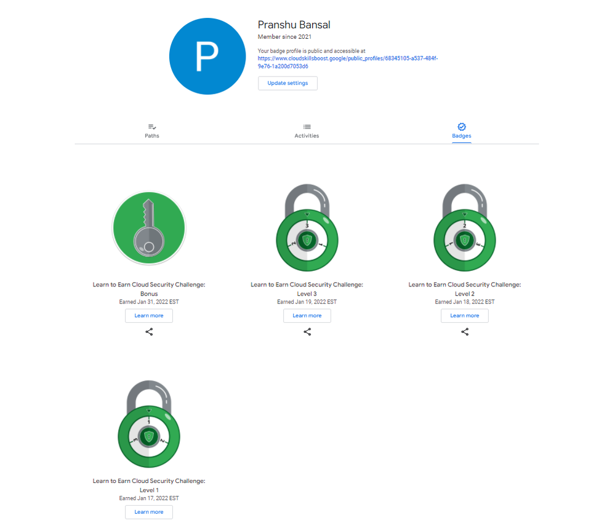Learn more about the Bonus badge

click(x=149, y=316)
